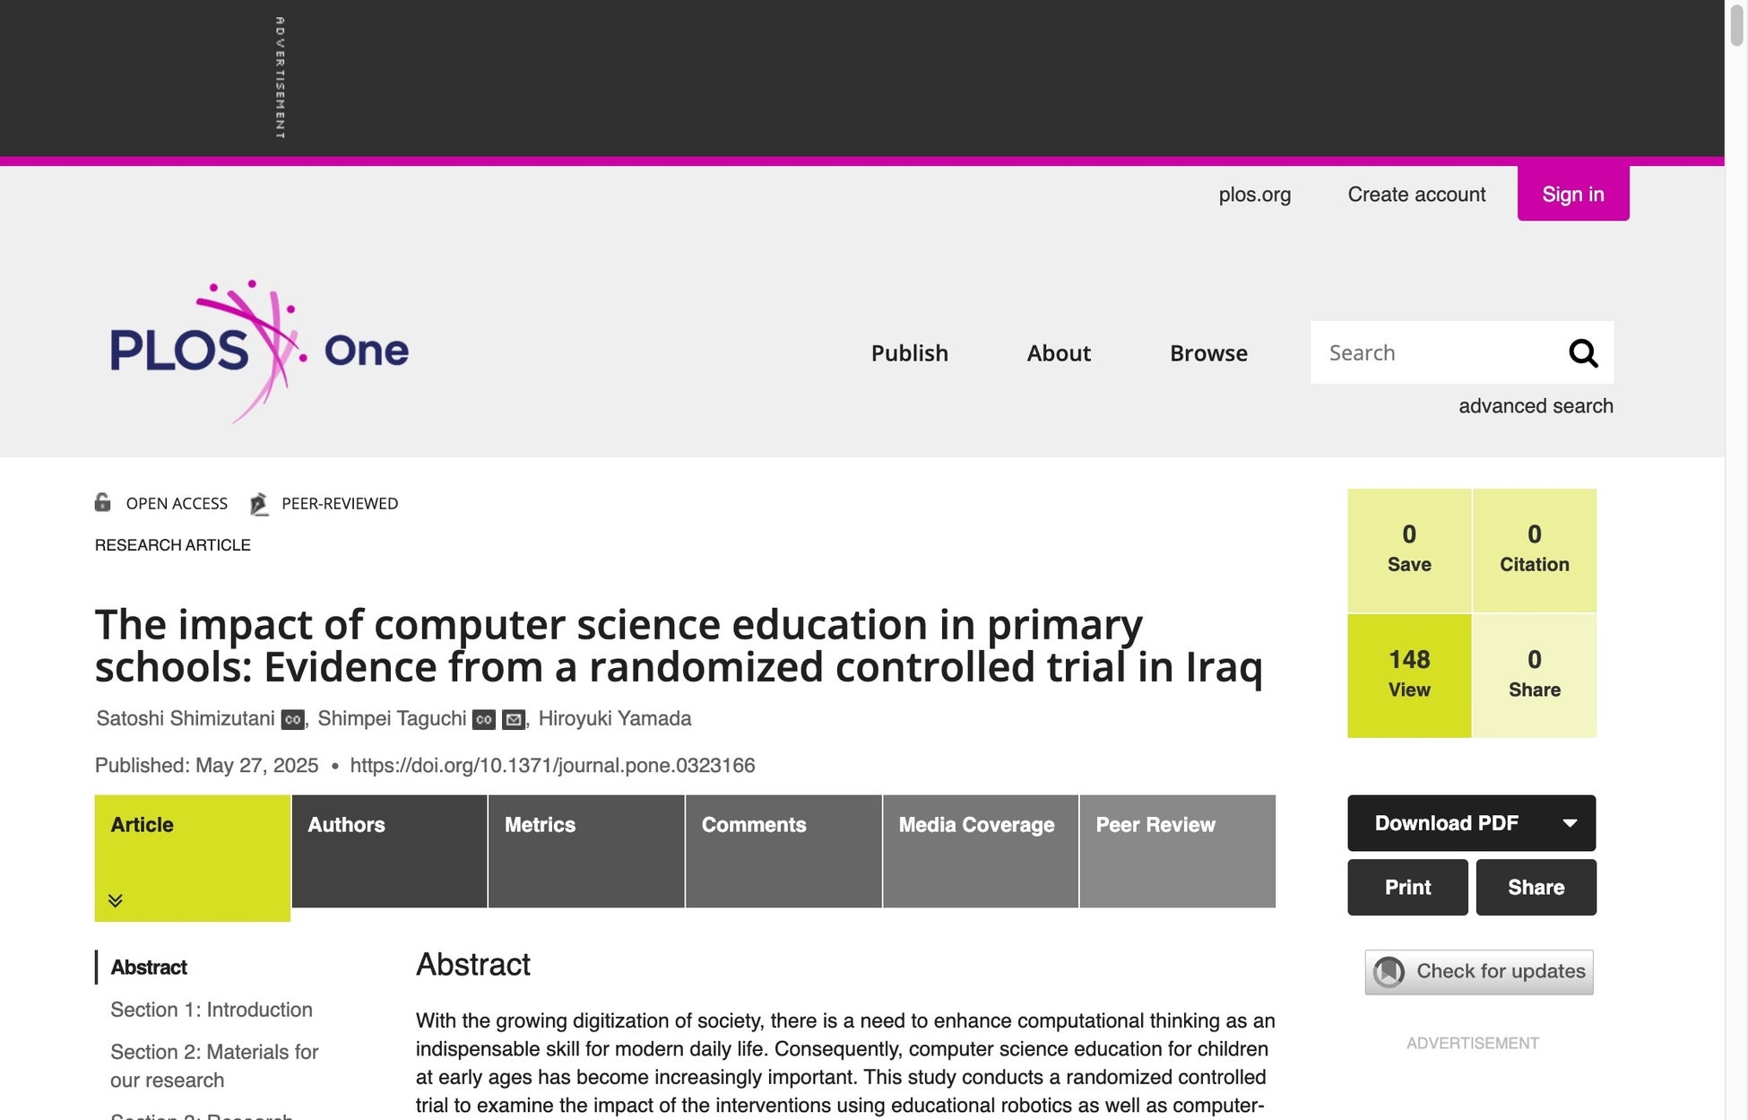Click Satoshi Shimizutani's equal contribution icon
This screenshot has width=1748, height=1120.
(x=292, y=719)
